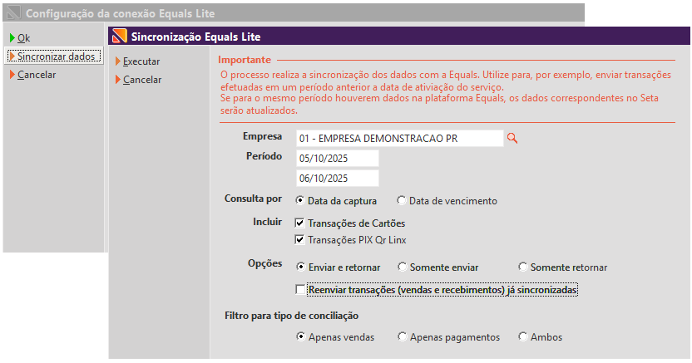This screenshot has height=363, width=692.
Task: Click the Sincronização Equals Lite title icon
Action: point(119,37)
